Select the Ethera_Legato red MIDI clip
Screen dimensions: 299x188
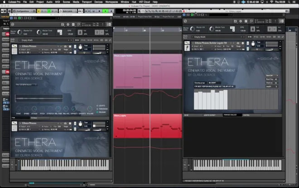148,126
